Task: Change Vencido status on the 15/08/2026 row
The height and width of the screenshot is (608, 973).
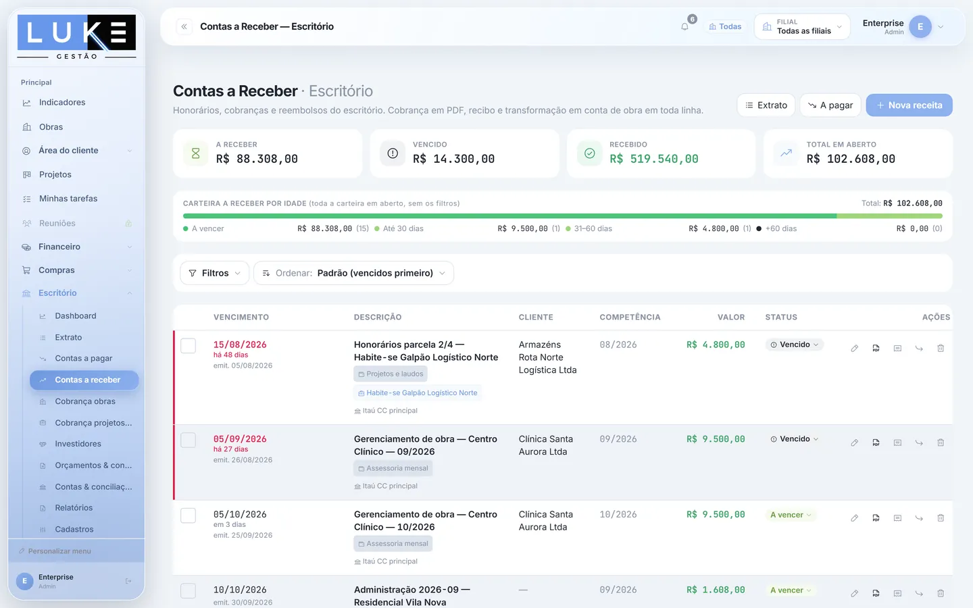Action: pyautogui.click(x=795, y=345)
